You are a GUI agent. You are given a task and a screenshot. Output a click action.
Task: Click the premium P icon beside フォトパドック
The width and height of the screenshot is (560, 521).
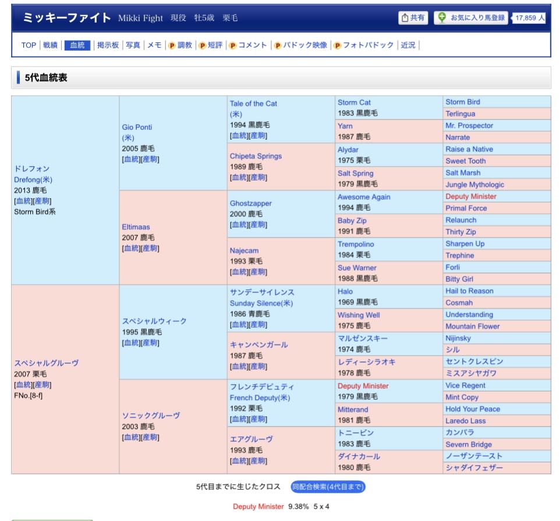pyautogui.click(x=337, y=45)
